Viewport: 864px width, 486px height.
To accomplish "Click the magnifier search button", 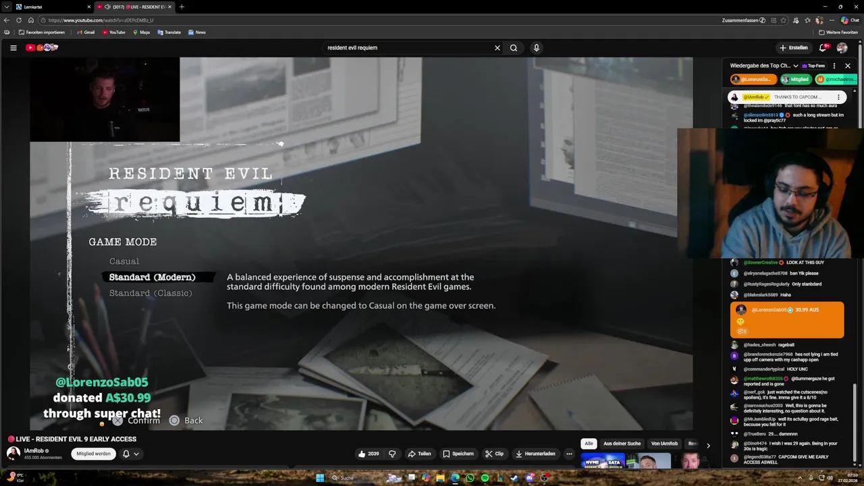I will click(514, 48).
